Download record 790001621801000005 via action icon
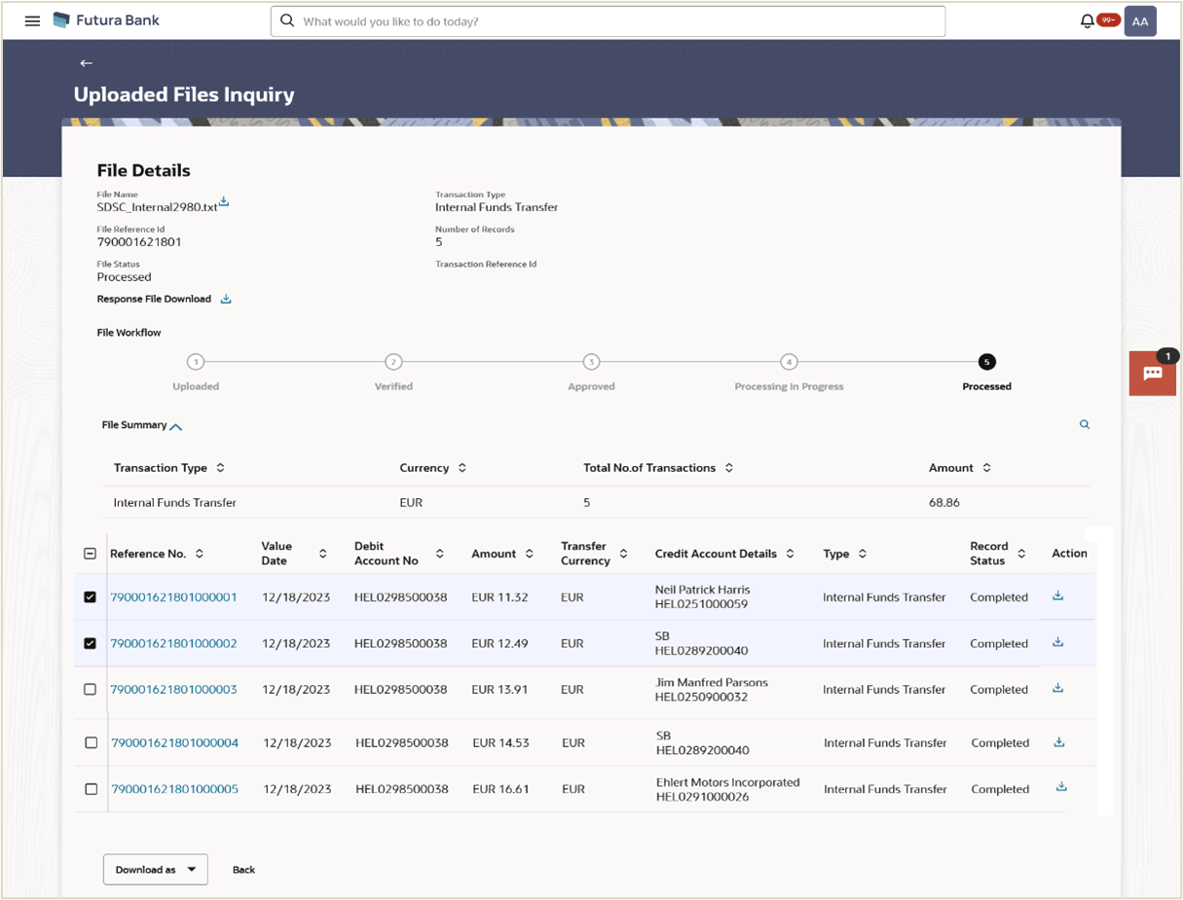 pyautogui.click(x=1060, y=787)
